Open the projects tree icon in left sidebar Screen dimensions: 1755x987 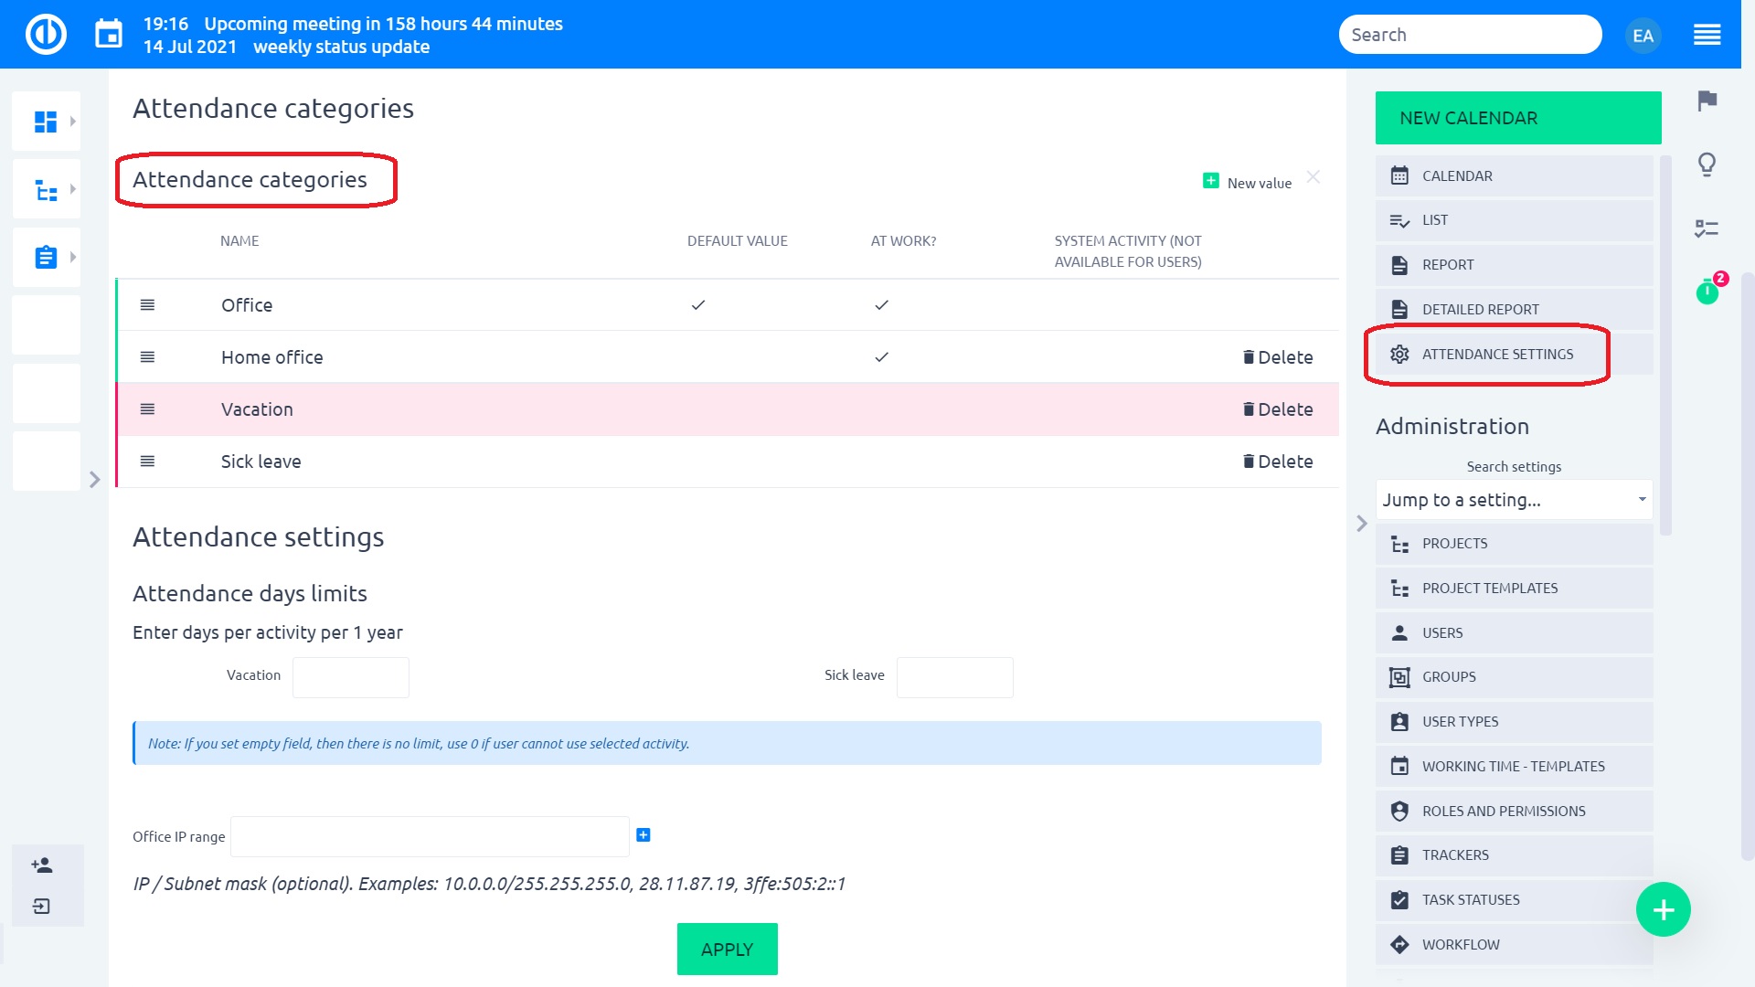pos(46,189)
